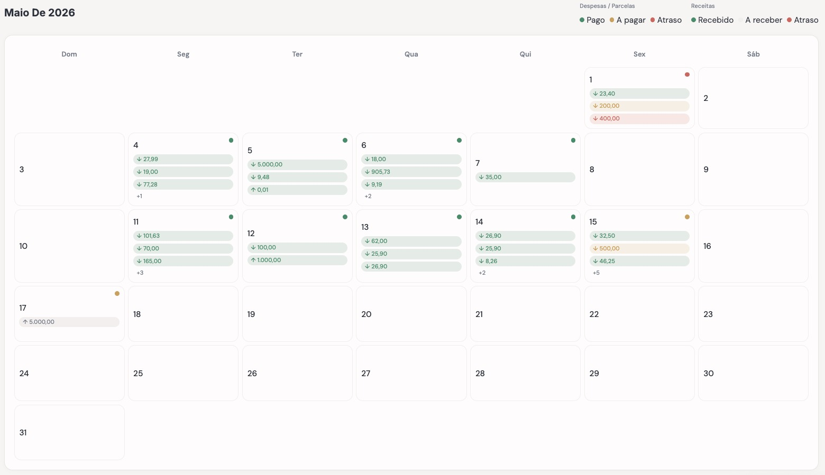Click the yellow pending dot on day 15
Screen dimensions: 825x475
(687, 217)
